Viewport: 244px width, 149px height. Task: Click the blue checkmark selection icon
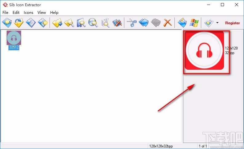point(182,23)
